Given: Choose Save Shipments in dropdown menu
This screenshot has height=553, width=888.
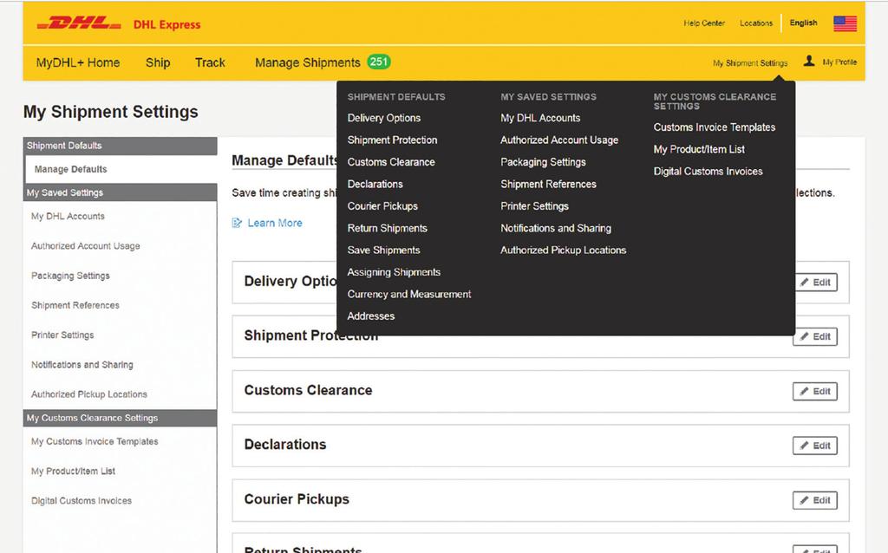Looking at the screenshot, I should 383,250.
